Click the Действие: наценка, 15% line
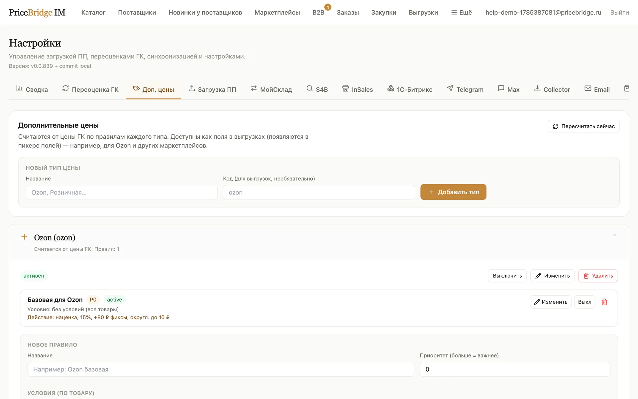The width and height of the screenshot is (638, 399). click(98, 318)
